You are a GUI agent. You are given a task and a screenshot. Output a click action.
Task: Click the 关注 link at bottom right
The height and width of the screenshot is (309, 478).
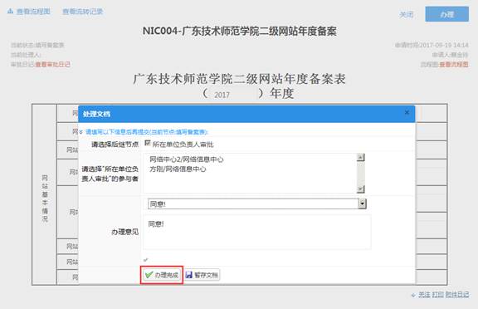(424, 295)
